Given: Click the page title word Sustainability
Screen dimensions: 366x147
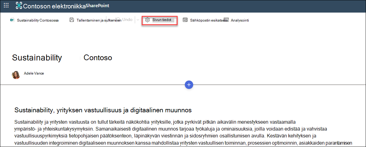Looking at the screenshot, I should tap(37, 57).
